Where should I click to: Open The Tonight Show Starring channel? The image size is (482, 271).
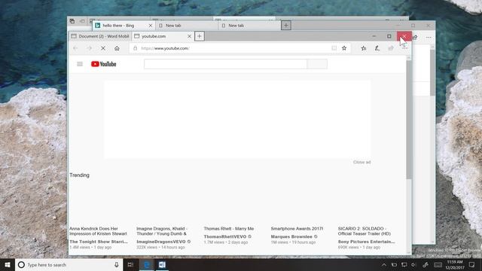tap(99, 242)
